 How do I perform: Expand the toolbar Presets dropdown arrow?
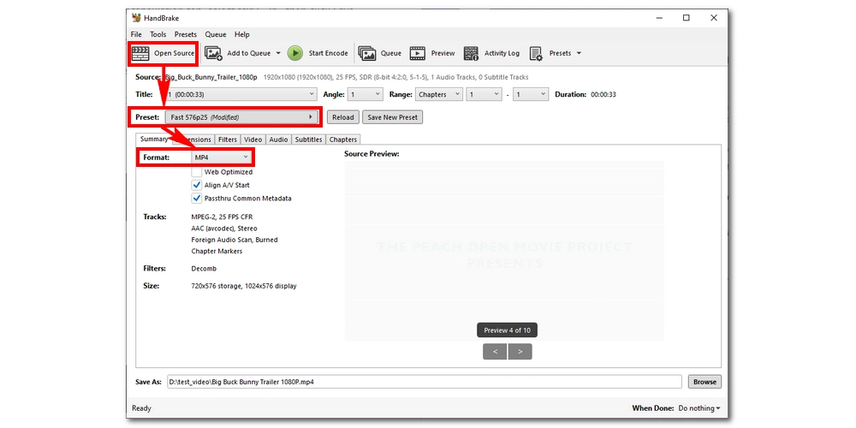tap(579, 53)
